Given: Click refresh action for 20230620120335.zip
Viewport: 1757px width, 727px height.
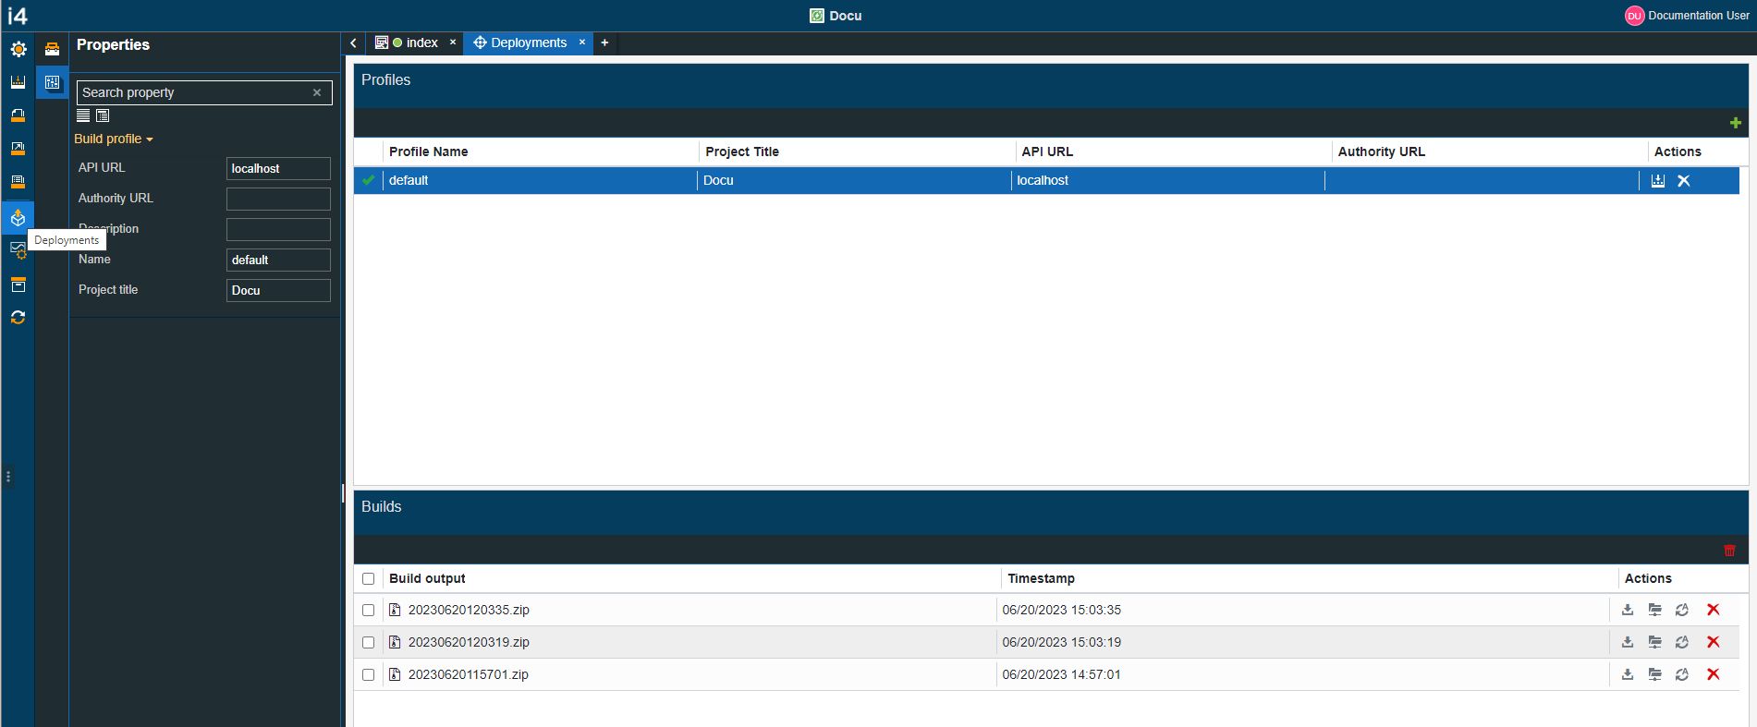Looking at the screenshot, I should 1682,610.
